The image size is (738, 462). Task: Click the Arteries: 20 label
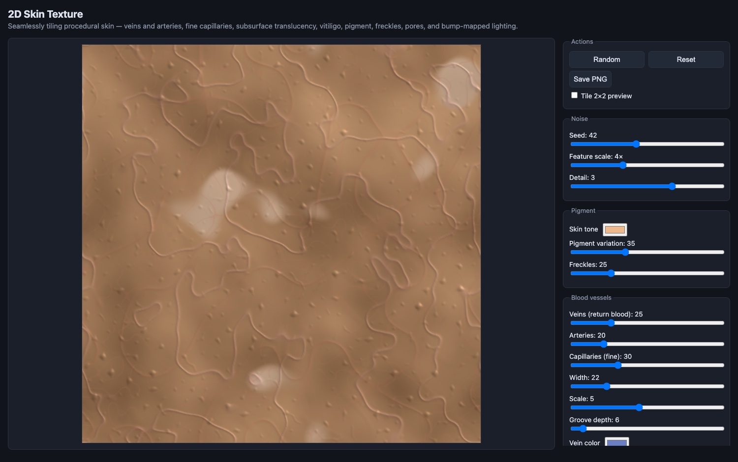(x=587, y=335)
